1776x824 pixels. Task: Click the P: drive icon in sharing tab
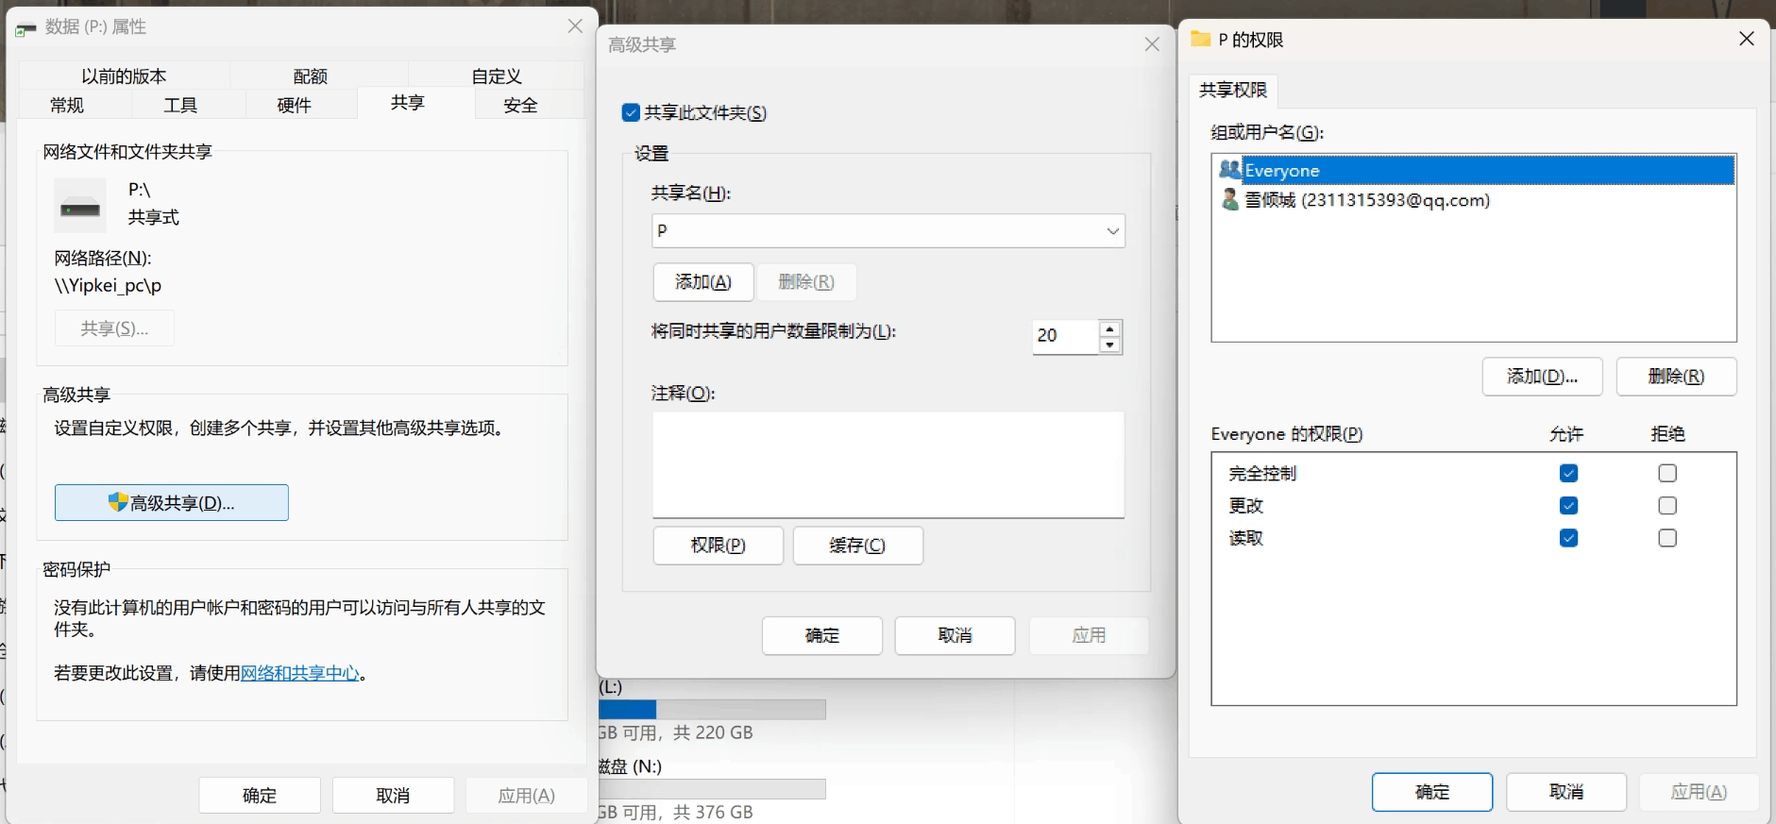80,206
